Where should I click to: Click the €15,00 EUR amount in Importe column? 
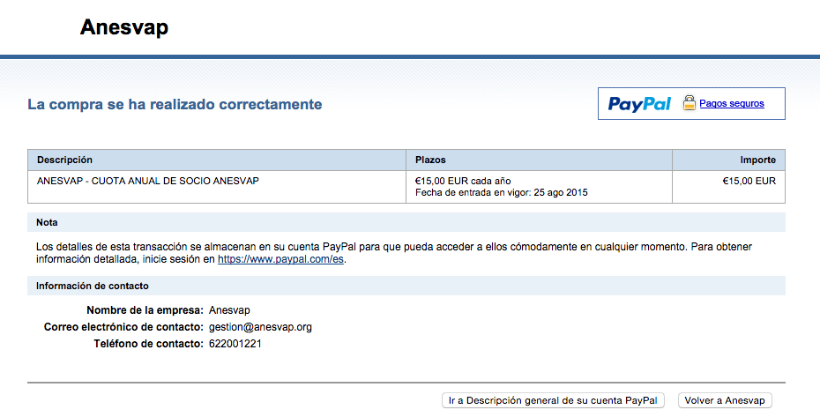pyautogui.click(x=749, y=181)
